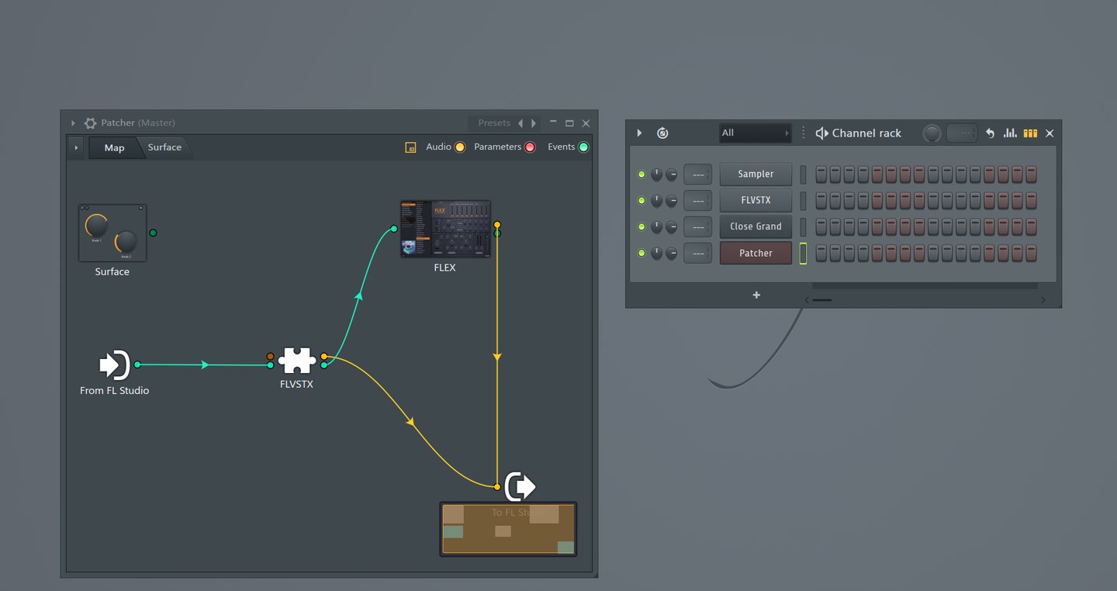Toggle the Close Grand channel mute light
The image size is (1117, 591).
coord(641,227)
